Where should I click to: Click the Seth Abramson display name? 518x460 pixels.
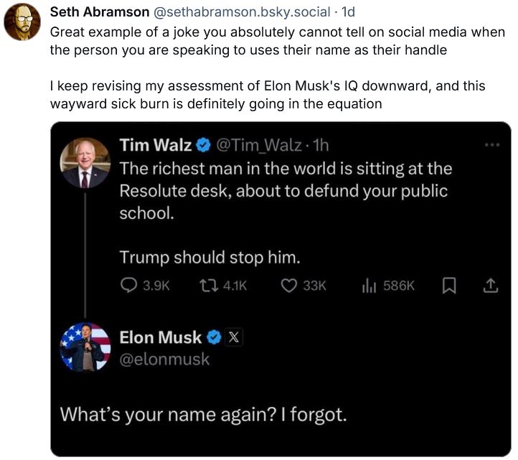(x=100, y=12)
